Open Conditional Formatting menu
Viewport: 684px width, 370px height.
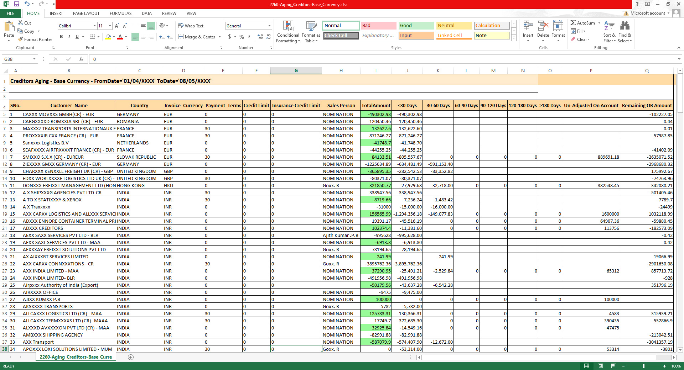tap(288, 32)
